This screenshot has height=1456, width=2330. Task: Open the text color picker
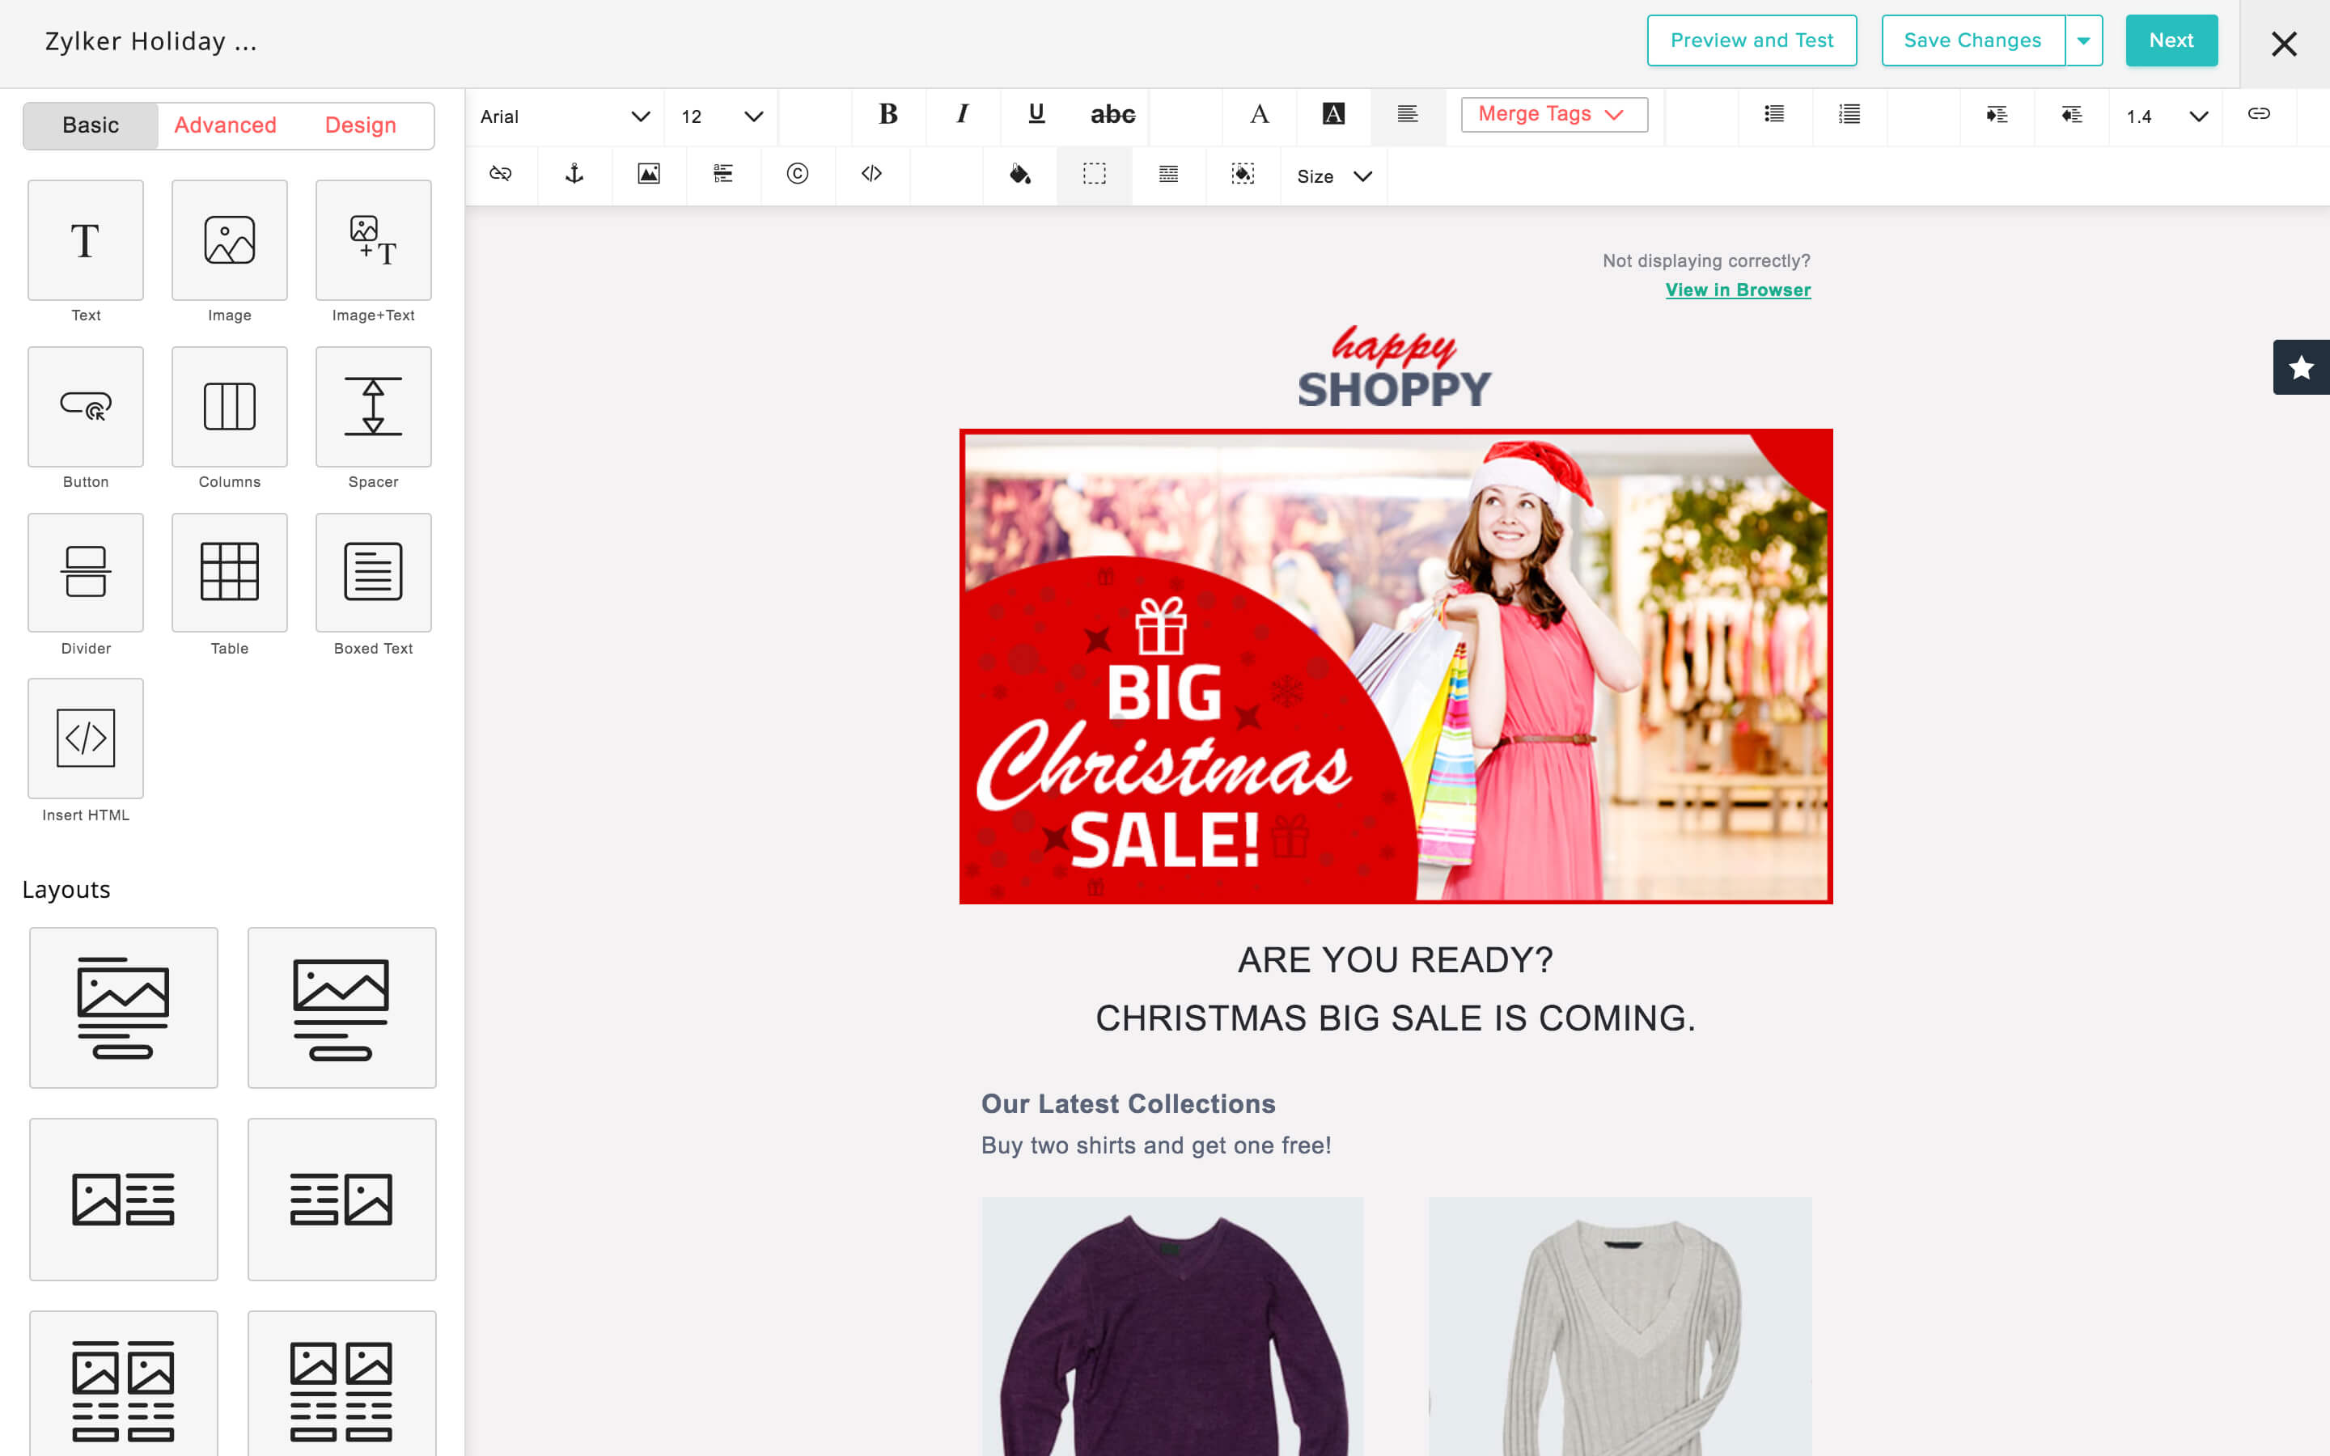click(1260, 116)
